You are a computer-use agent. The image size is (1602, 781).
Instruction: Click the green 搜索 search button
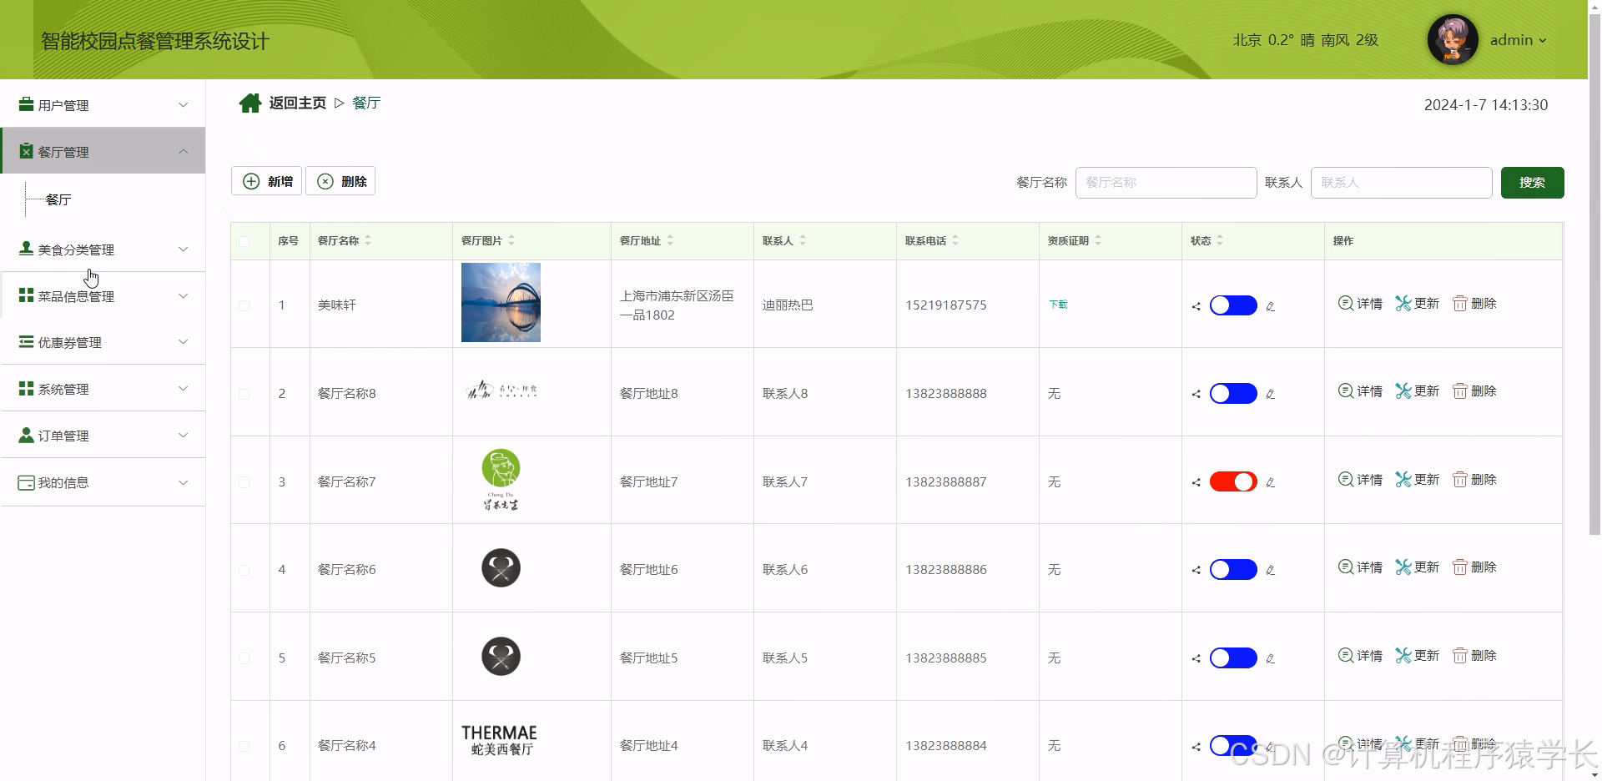click(x=1531, y=183)
